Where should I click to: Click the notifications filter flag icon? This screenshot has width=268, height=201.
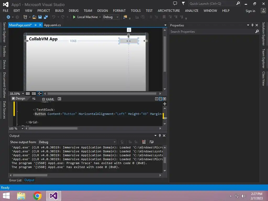coord(183,3)
